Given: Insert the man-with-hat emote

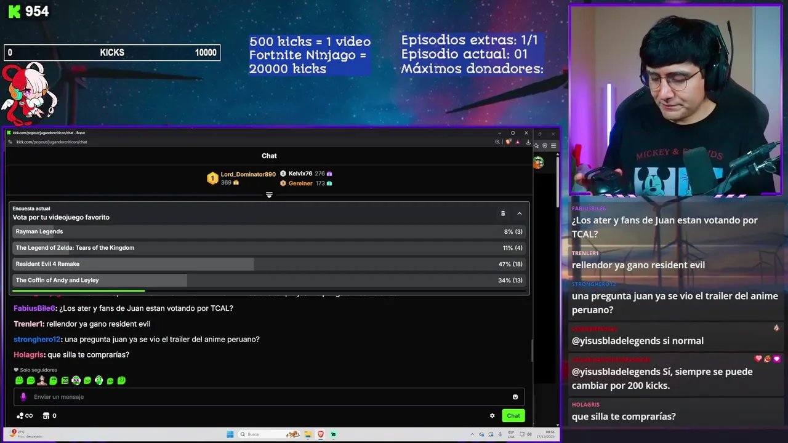Looking at the screenshot, I should coord(42,381).
